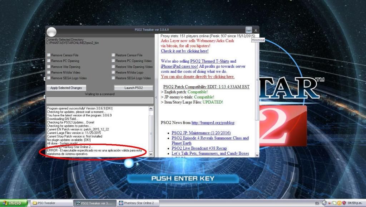This screenshot has height=207, width=366.
Task: Click the directory path C:\PHANTASYSTARONLINE2\pso2_bin
Action: click(72, 43)
